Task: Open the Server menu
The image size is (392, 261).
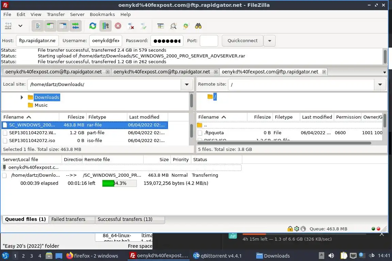Action: pyautogui.click(x=77, y=15)
